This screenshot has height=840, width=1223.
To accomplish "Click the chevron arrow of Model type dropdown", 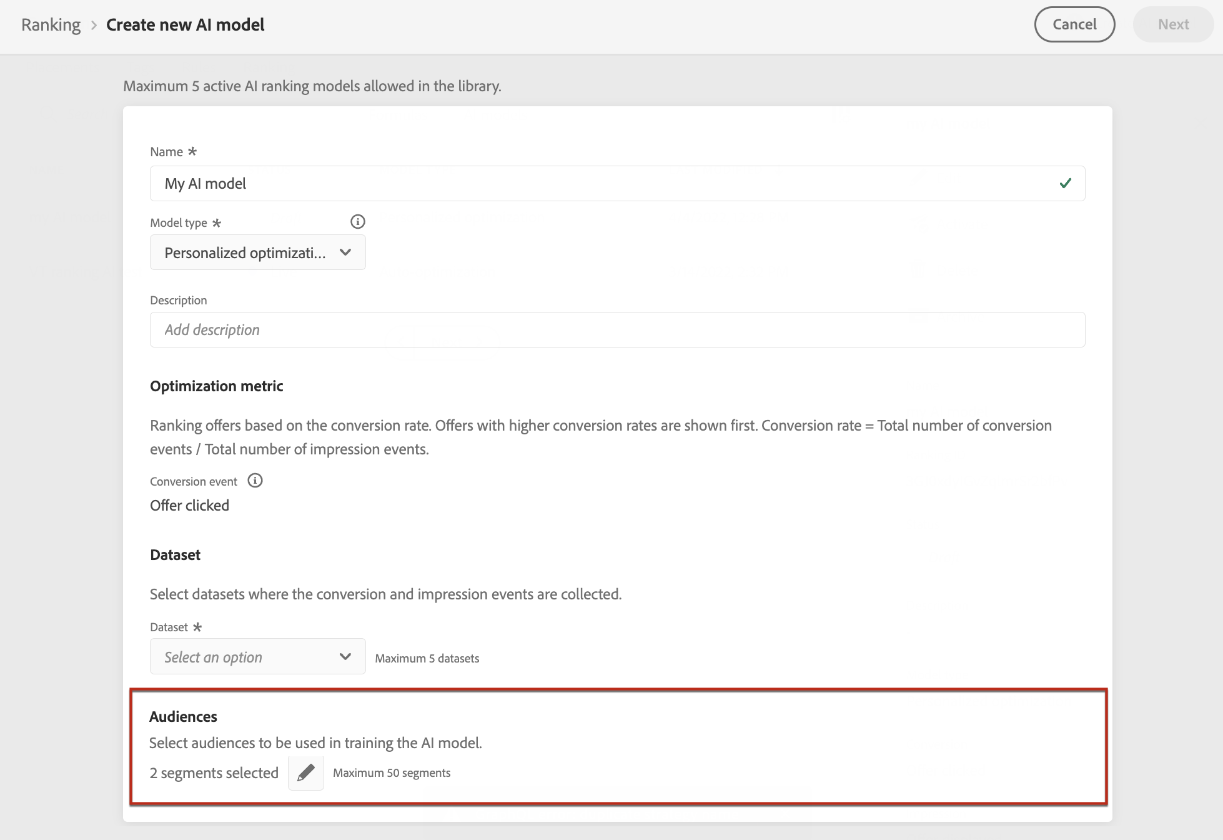I will [345, 252].
